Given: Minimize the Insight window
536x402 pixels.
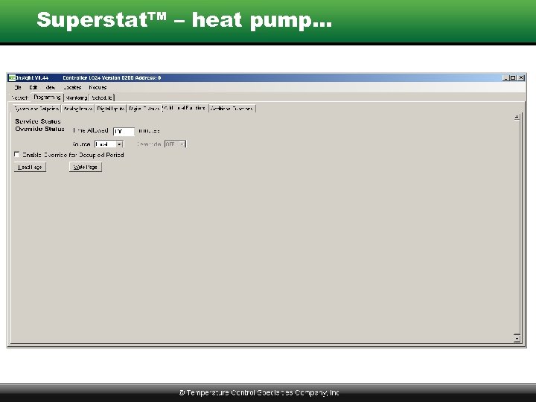Looking at the screenshot, I should 505,78.
